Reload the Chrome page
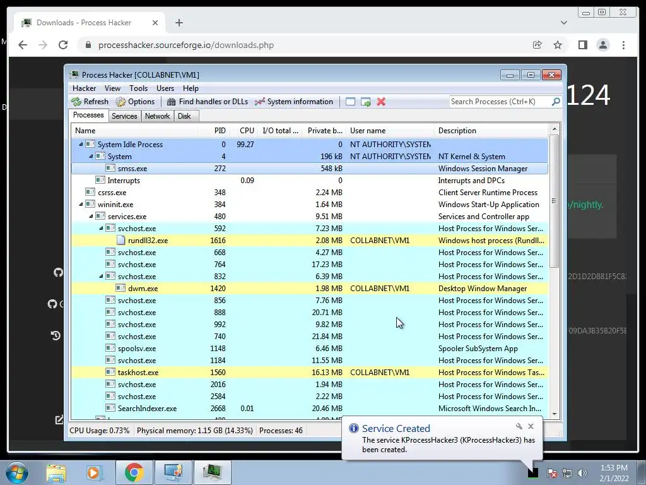The width and height of the screenshot is (646, 485). pyautogui.click(x=63, y=45)
